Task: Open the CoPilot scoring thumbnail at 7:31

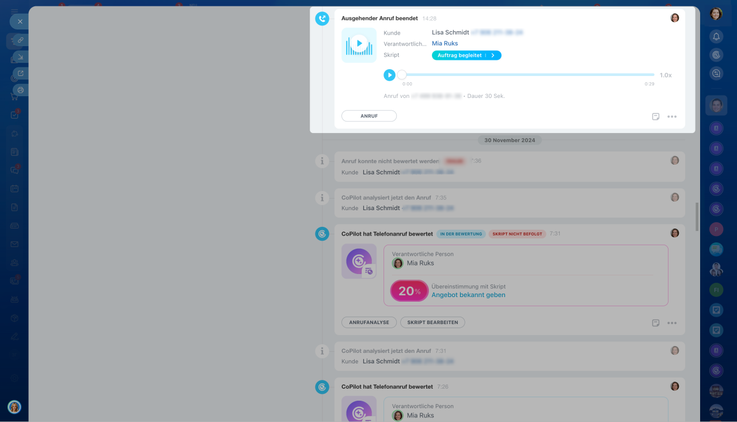Action: 359,261
